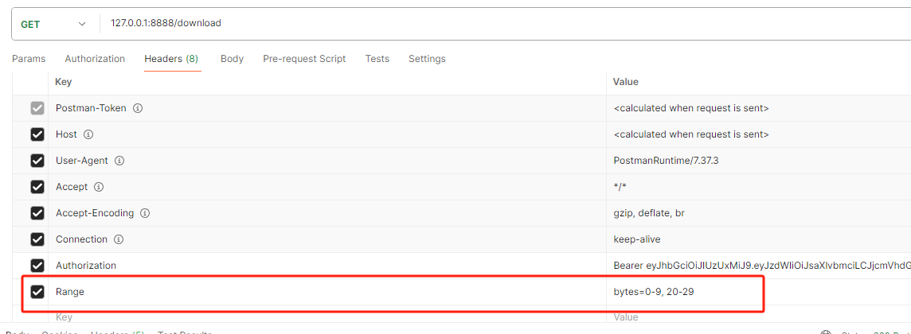The height and width of the screenshot is (334, 911).
Task: Click the Accept key text
Action: tap(72, 188)
